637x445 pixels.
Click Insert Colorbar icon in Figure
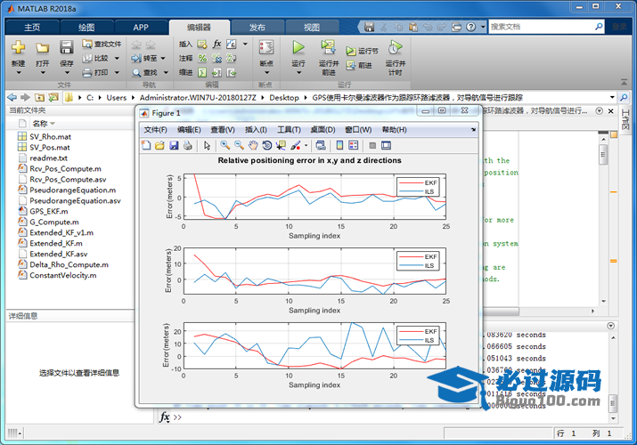click(339, 145)
